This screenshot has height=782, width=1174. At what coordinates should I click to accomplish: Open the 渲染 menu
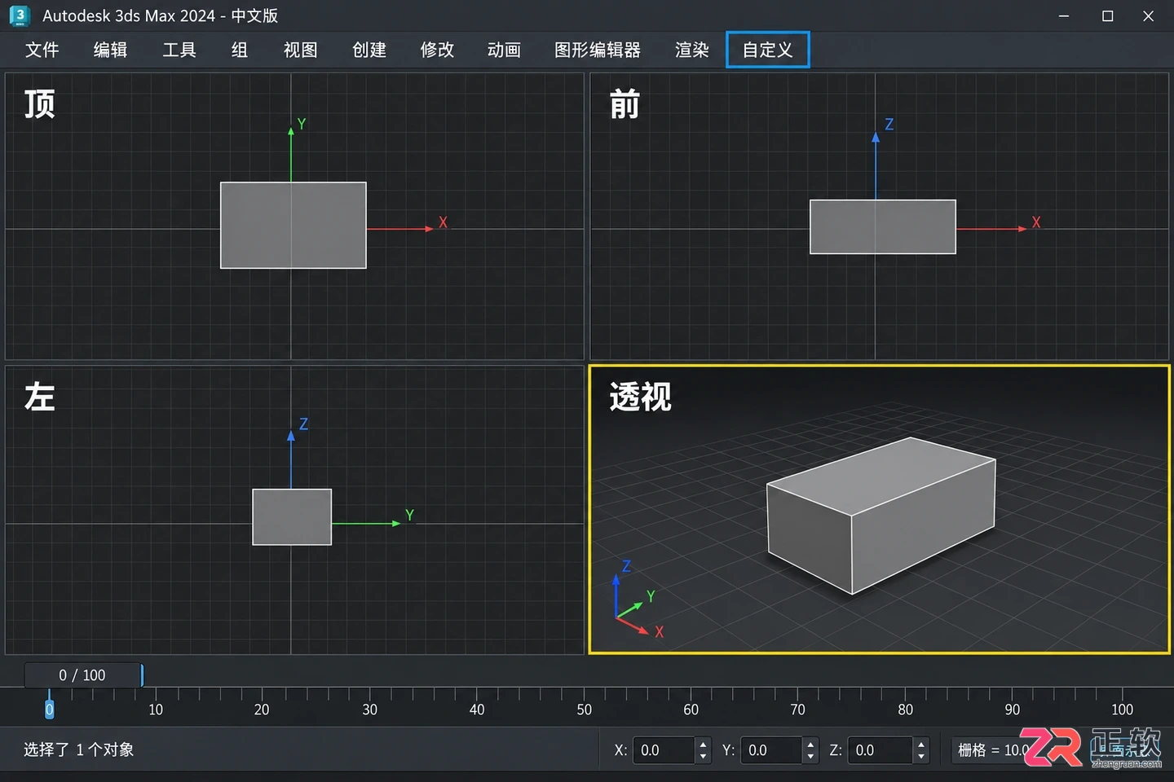pyautogui.click(x=692, y=51)
